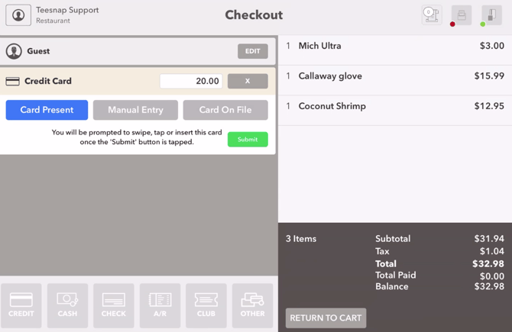Viewport: 512px width, 332px height.
Task: Tap the Teesnap Support name label
Action: (67, 10)
